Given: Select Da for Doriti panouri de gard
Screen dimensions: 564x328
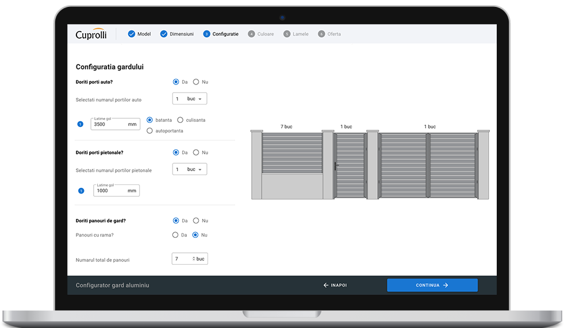Looking at the screenshot, I should coord(176,221).
